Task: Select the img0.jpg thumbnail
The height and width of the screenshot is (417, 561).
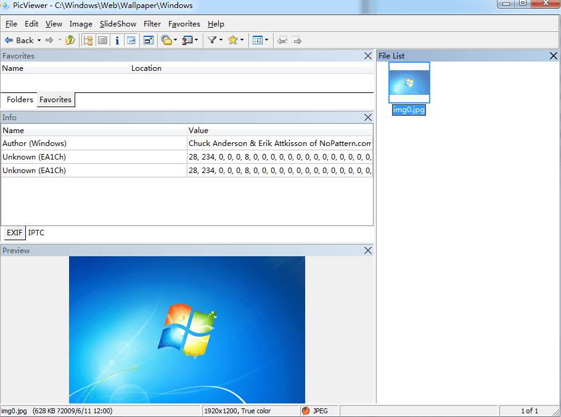Action: pyautogui.click(x=409, y=83)
